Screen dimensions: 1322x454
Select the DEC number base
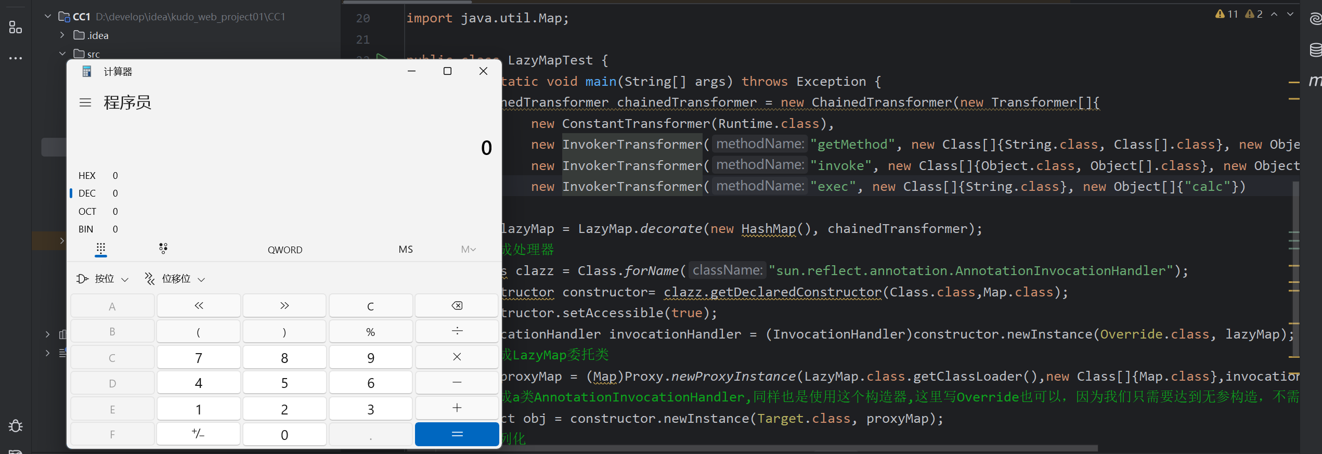pos(99,193)
